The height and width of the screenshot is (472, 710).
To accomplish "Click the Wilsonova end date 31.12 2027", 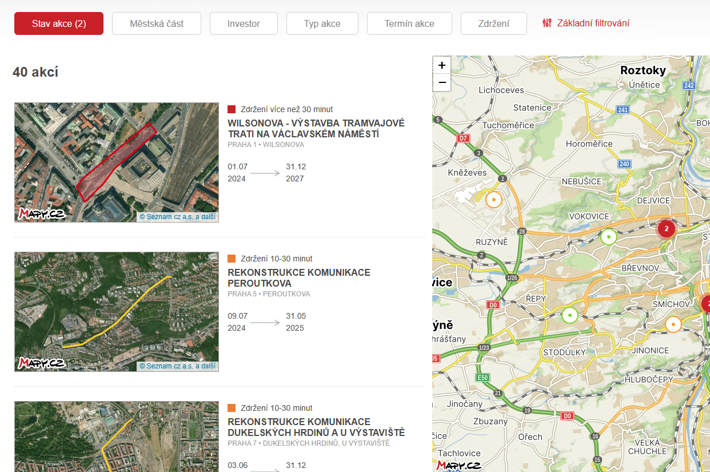I will coord(296,173).
